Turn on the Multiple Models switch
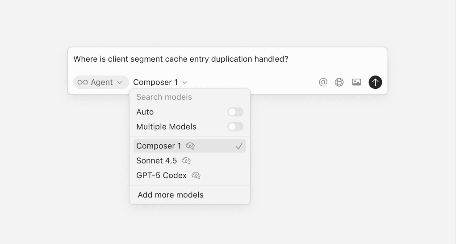The width and height of the screenshot is (456, 244). pyautogui.click(x=235, y=127)
